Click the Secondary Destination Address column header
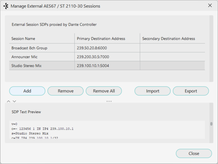This screenshot has width=218, height=164. (x=168, y=39)
